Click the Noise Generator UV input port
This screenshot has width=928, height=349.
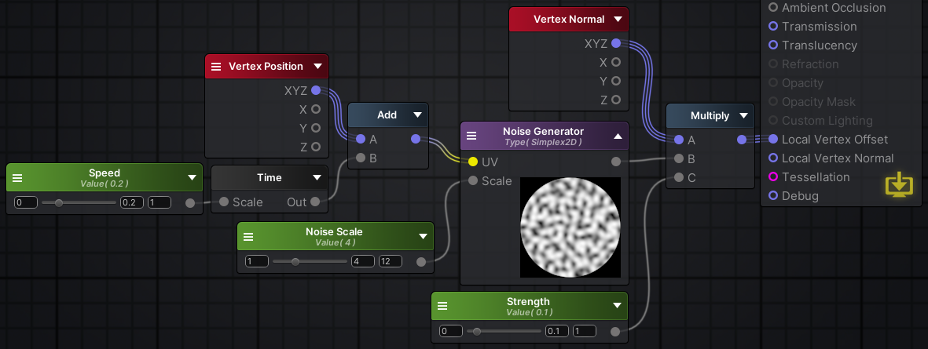click(473, 162)
